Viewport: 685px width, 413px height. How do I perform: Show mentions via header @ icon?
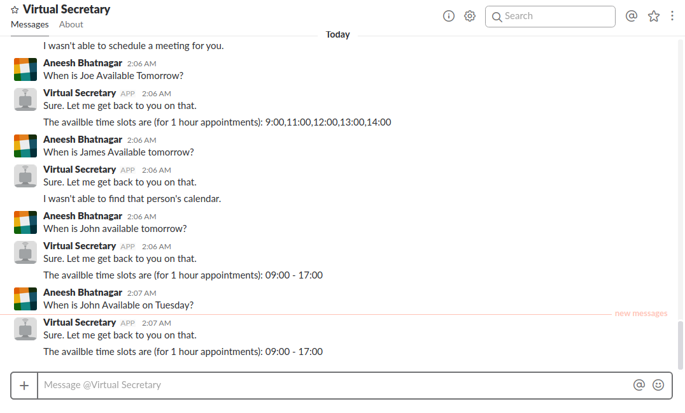tap(632, 16)
